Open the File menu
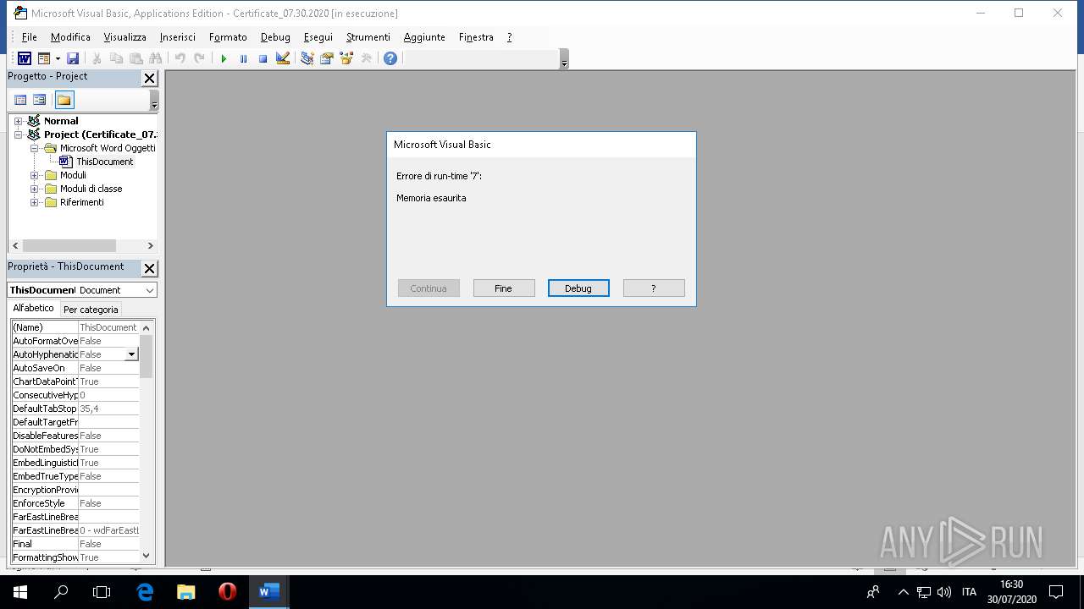Viewport: 1084px width, 609px height. [x=29, y=37]
